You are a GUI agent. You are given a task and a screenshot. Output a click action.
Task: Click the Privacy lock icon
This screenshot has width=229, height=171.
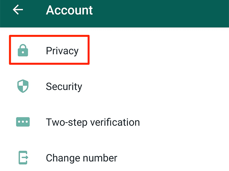click(x=23, y=51)
